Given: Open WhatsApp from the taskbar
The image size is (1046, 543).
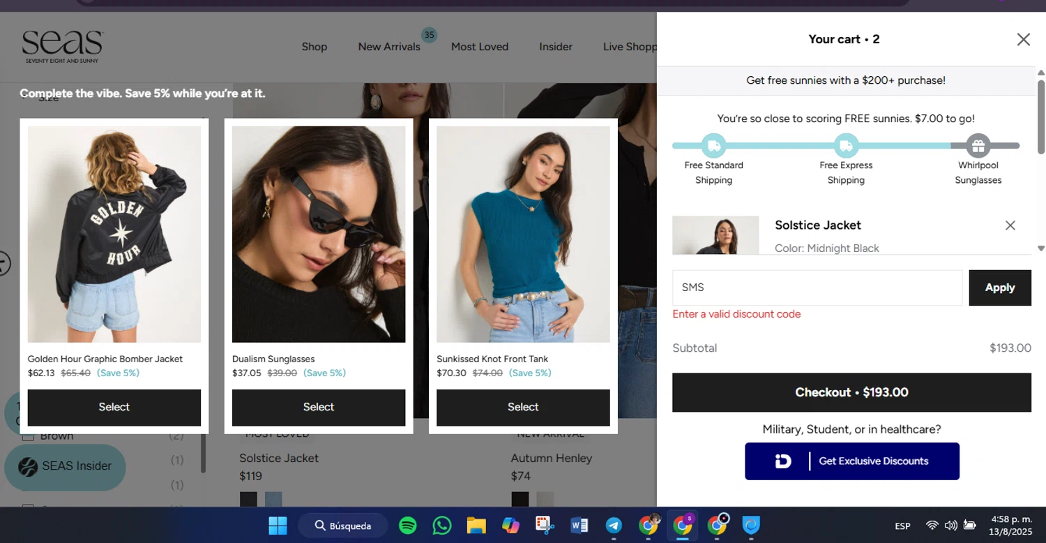Looking at the screenshot, I should coord(442,526).
